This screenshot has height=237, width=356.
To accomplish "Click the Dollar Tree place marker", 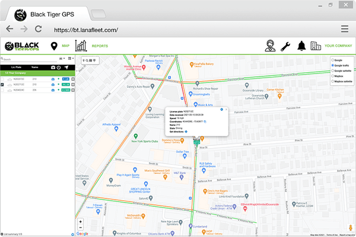I will (185, 156).
